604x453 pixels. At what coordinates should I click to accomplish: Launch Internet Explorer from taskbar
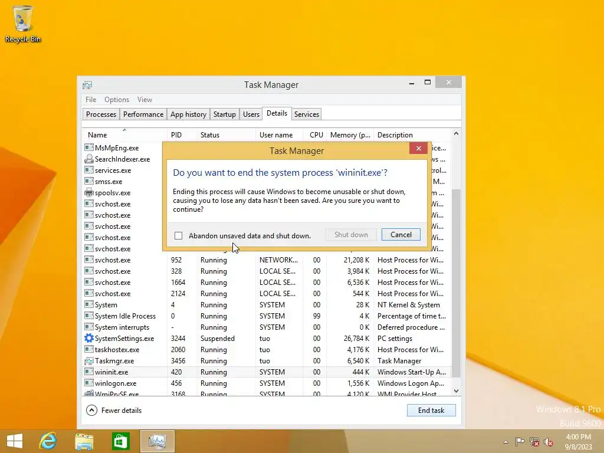tap(48, 441)
